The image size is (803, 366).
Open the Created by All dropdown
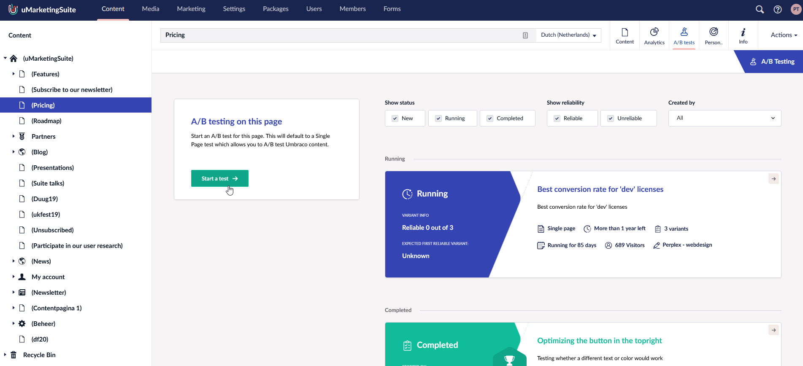click(x=725, y=118)
